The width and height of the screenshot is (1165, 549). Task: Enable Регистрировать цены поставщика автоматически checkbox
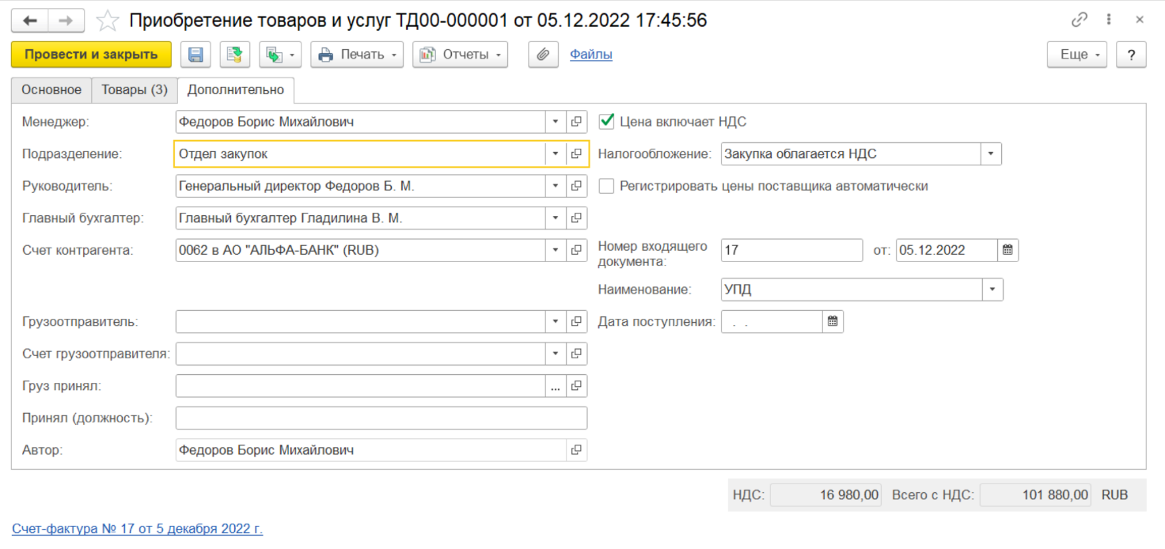(607, 186)
